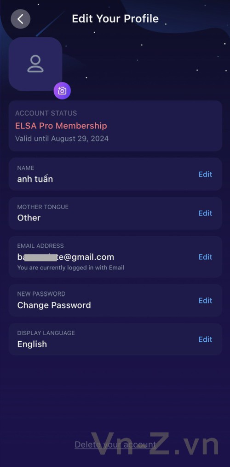The height and width of the screenshot is (467, 230).
Task: Open the Delete your account link
Action: coord(115,444)
